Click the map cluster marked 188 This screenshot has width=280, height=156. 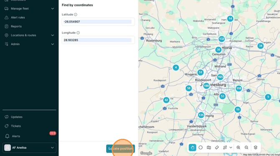[206, 86]
